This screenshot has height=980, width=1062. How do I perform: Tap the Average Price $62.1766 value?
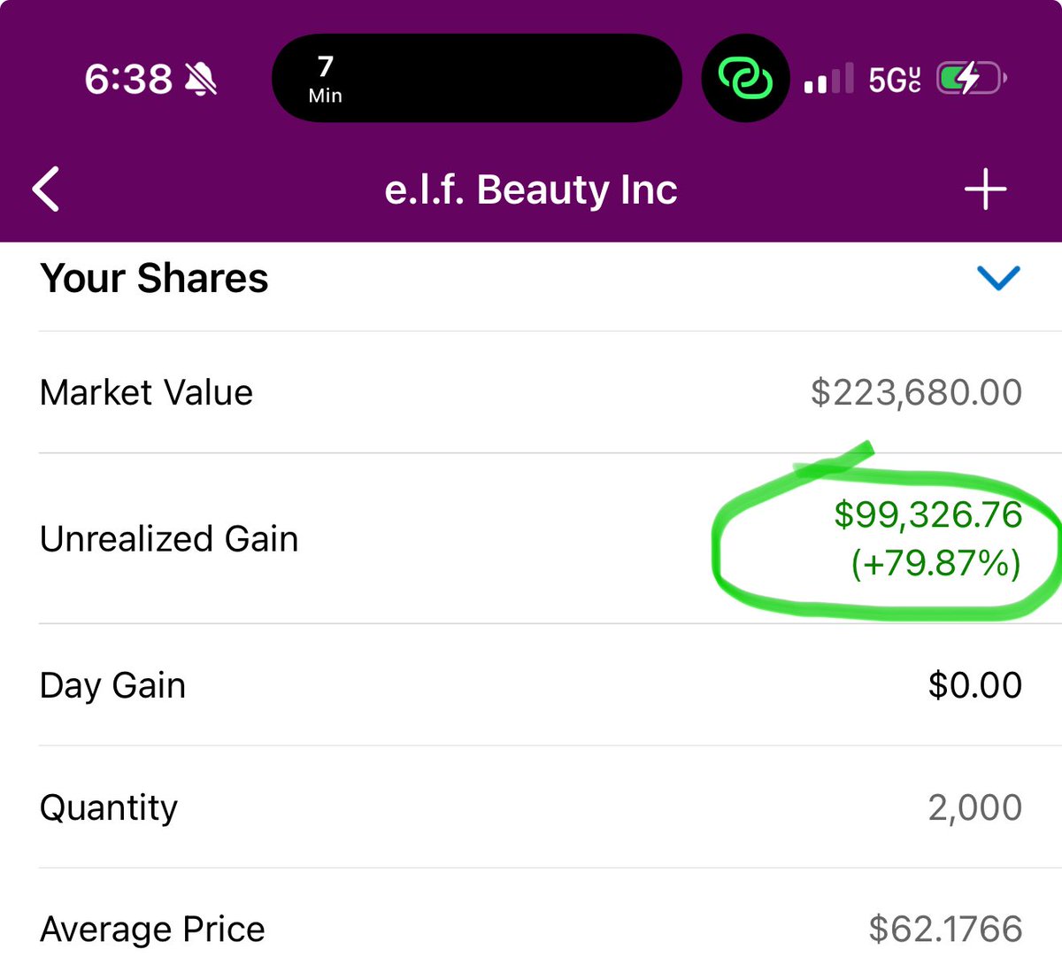(x=945, y=929)
